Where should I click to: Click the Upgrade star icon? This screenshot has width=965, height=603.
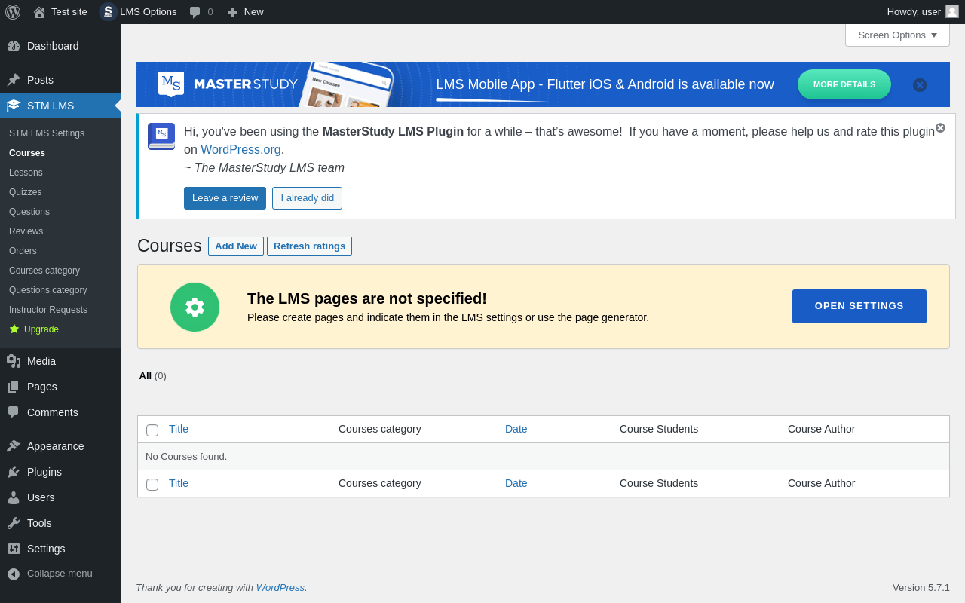coord(14,329)
